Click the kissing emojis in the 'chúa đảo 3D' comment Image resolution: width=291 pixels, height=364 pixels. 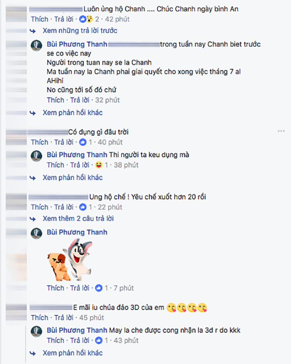pyautogui.click(x=187, y=308)
